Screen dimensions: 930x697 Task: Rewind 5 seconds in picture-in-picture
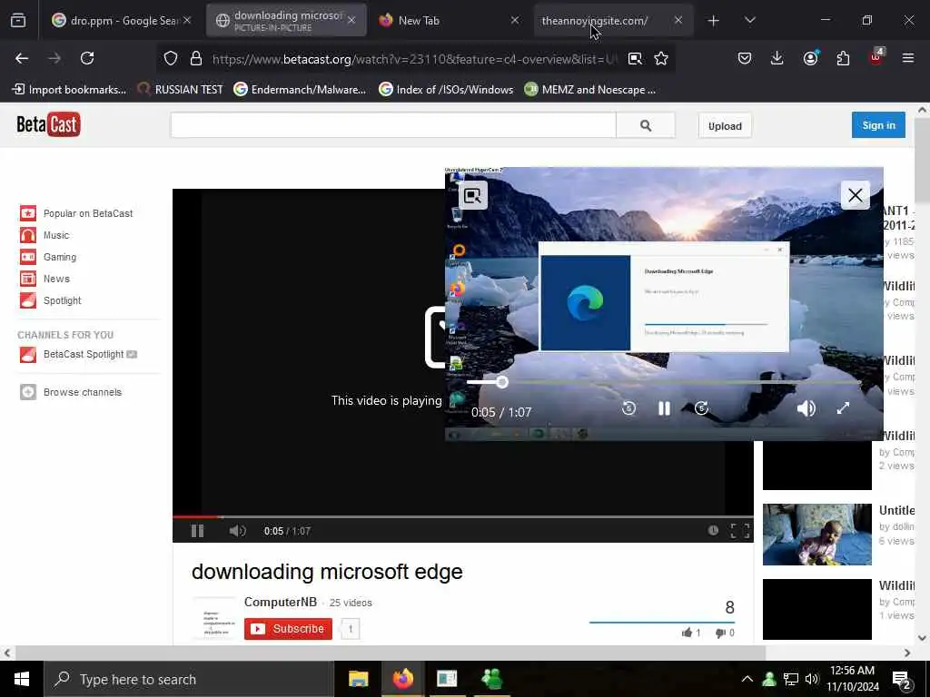(628, 408)
